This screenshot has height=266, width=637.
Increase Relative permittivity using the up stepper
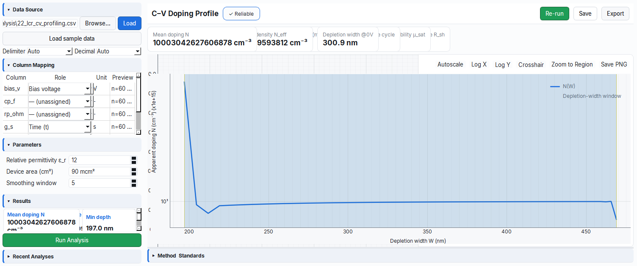coord(134,158)
